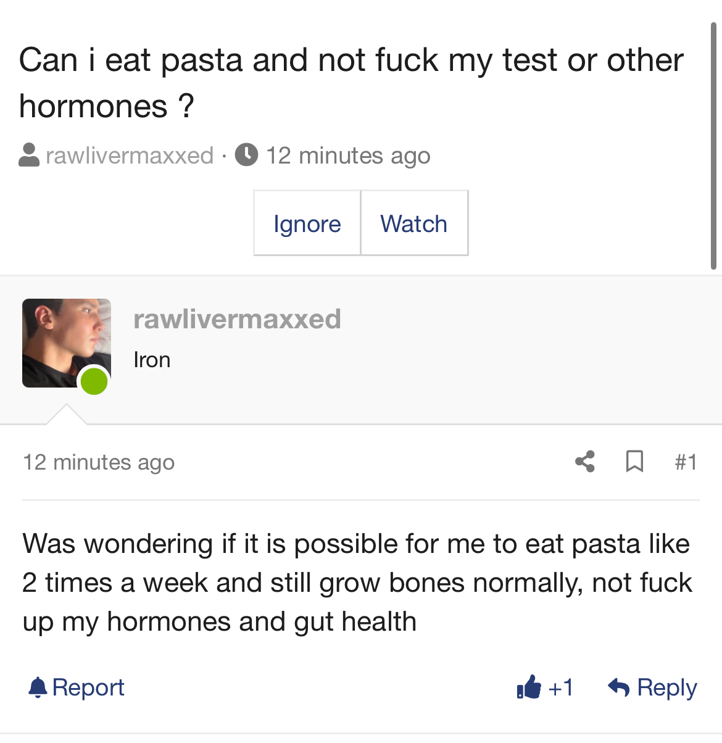Image resolution: width=722 pixels, height=743 pixels.
Task: Click the share icon on post #1
Action: 585,462
